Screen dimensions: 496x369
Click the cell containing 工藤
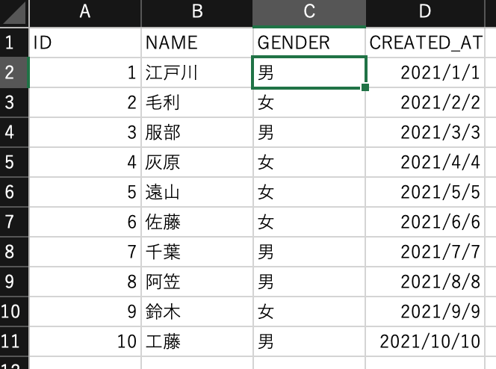196,341
